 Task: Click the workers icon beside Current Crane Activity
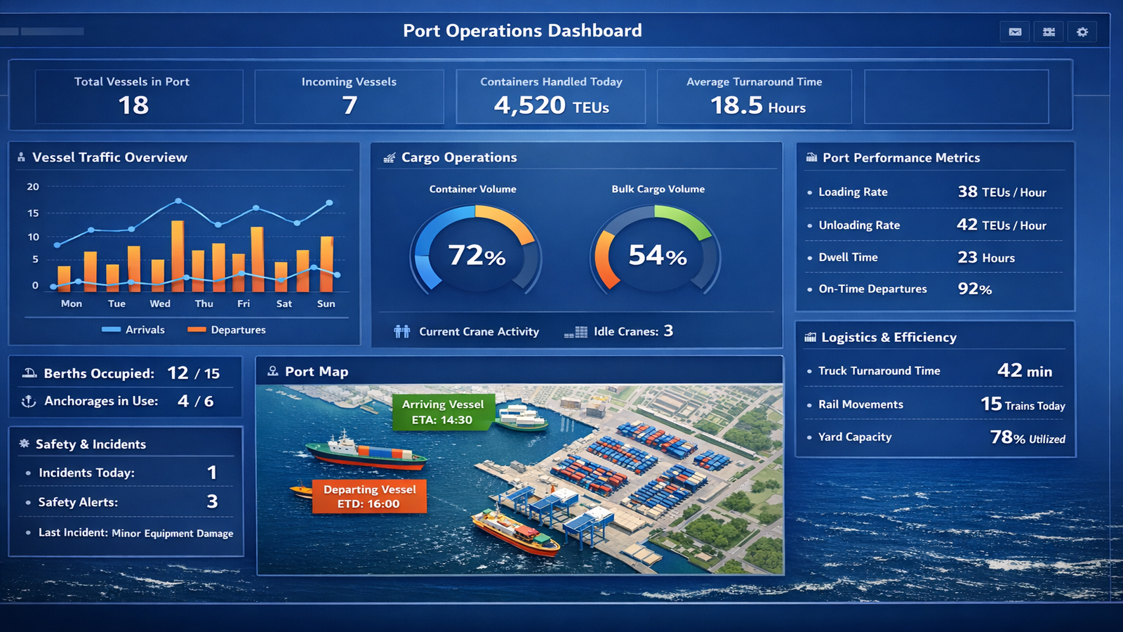(402, 331)
